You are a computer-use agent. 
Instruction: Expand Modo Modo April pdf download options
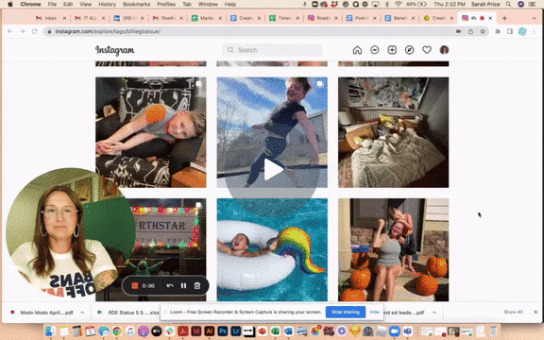coord(82,313)
